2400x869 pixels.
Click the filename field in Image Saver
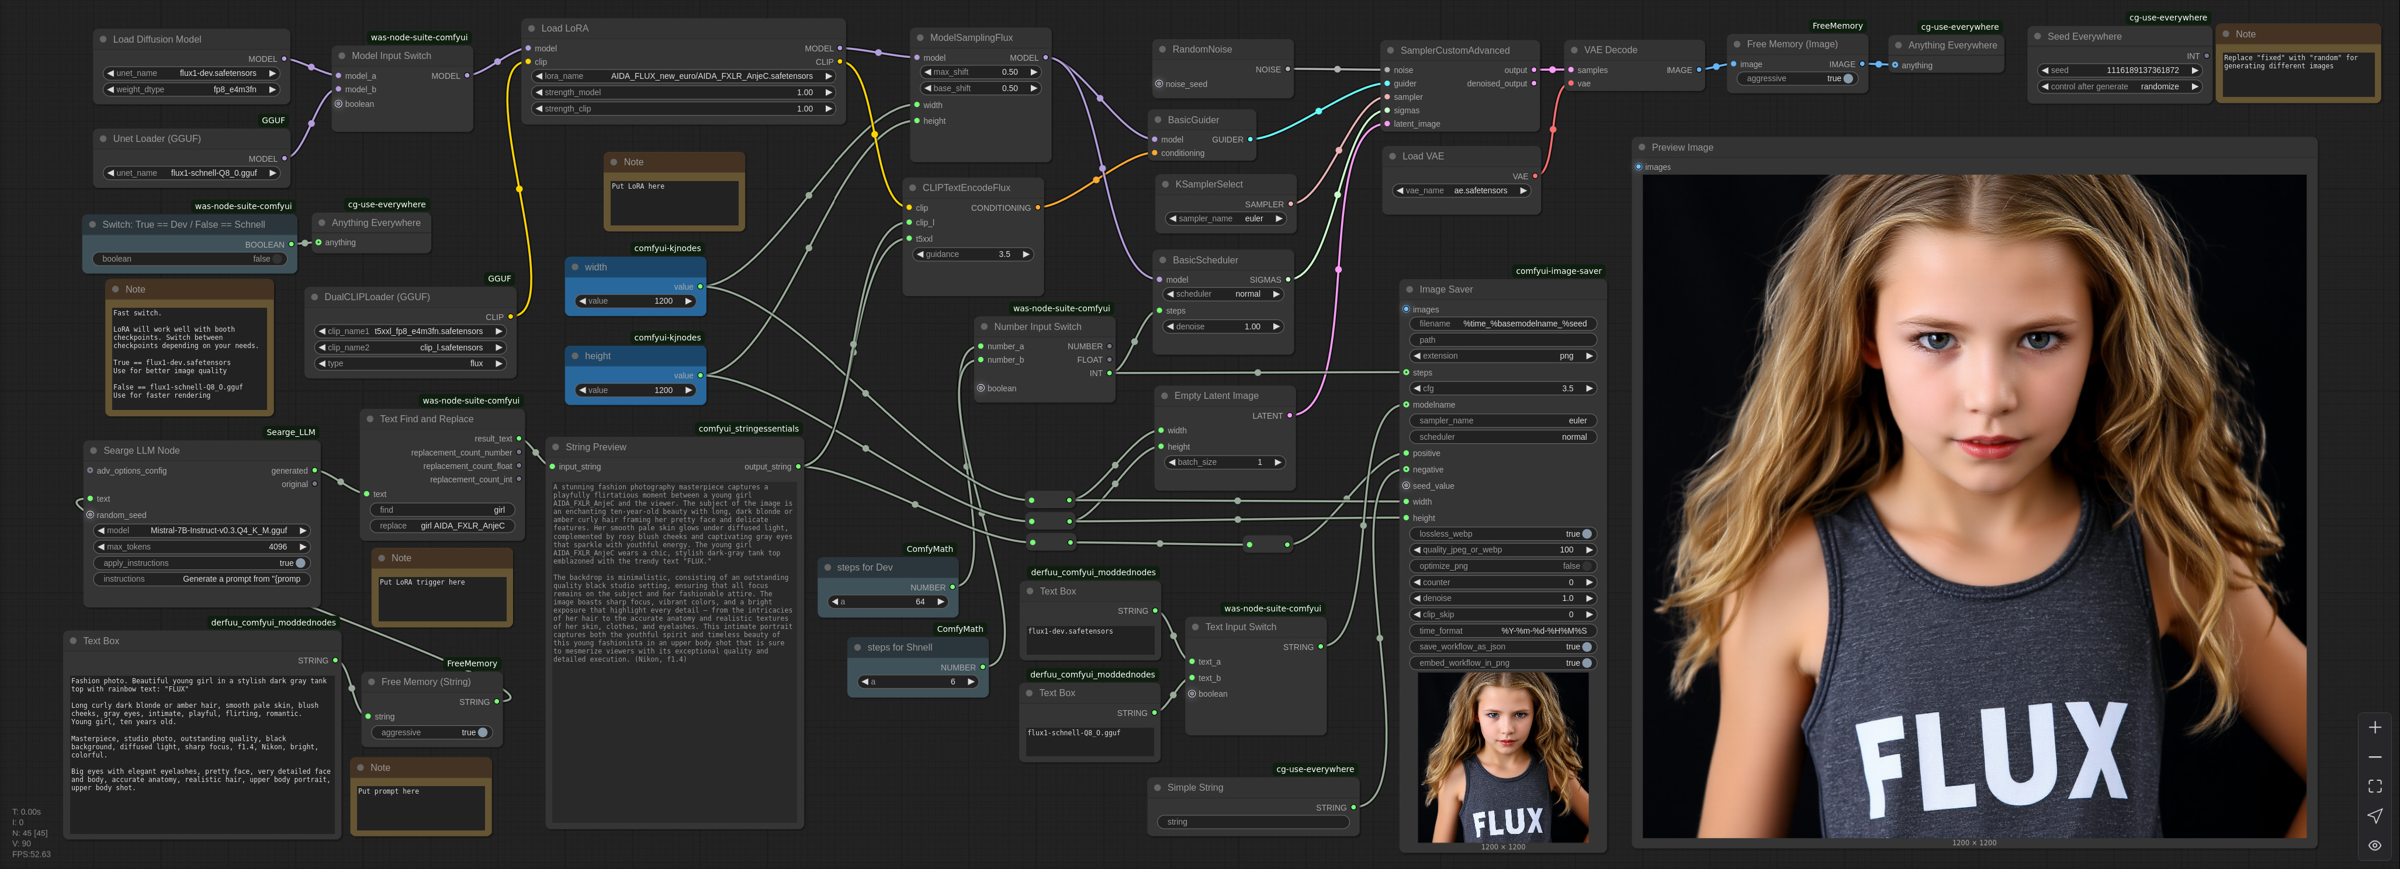coord(1503,324)
